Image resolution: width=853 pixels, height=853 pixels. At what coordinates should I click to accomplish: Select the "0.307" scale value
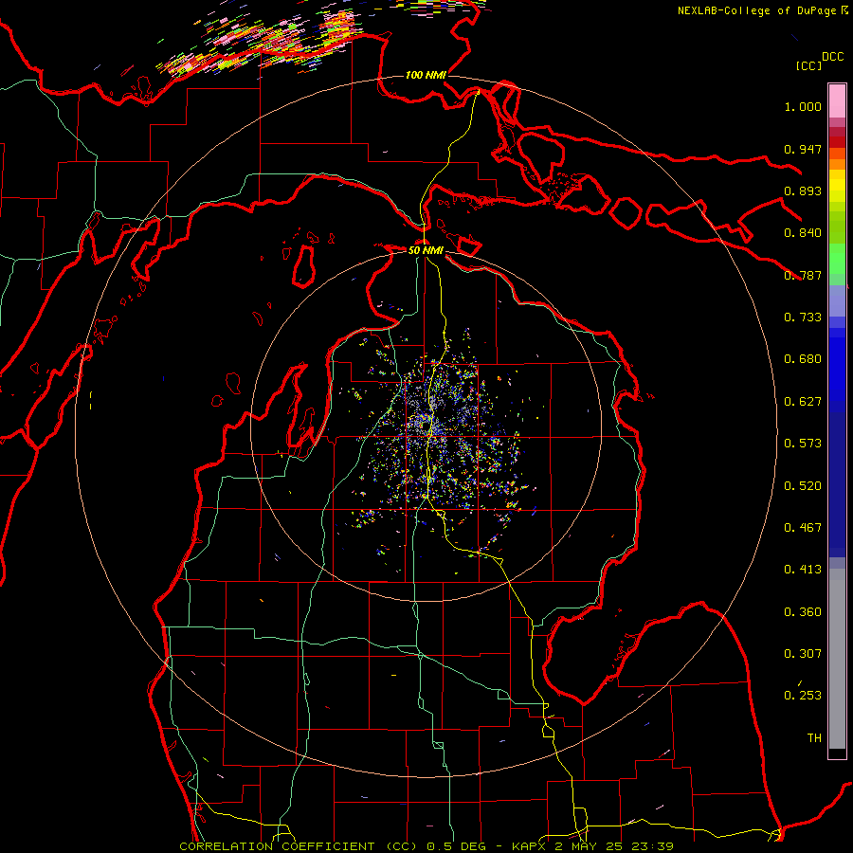pyautogui.click(x=803, y=654)
